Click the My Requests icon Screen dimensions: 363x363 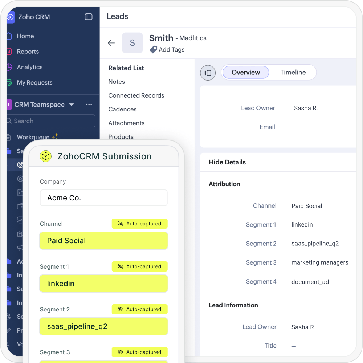[9, 82]
